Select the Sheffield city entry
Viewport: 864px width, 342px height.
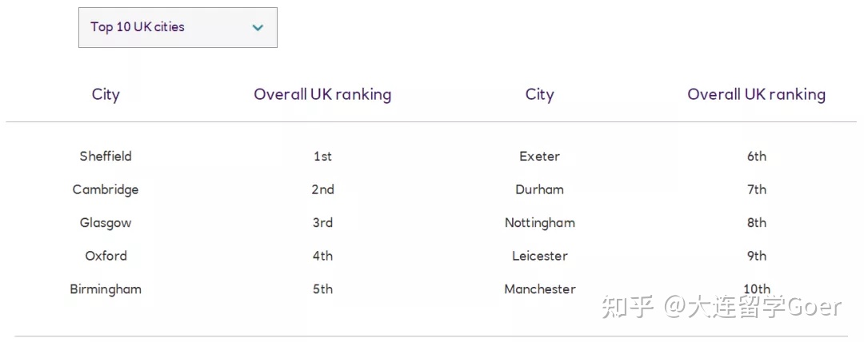point(106,156)
